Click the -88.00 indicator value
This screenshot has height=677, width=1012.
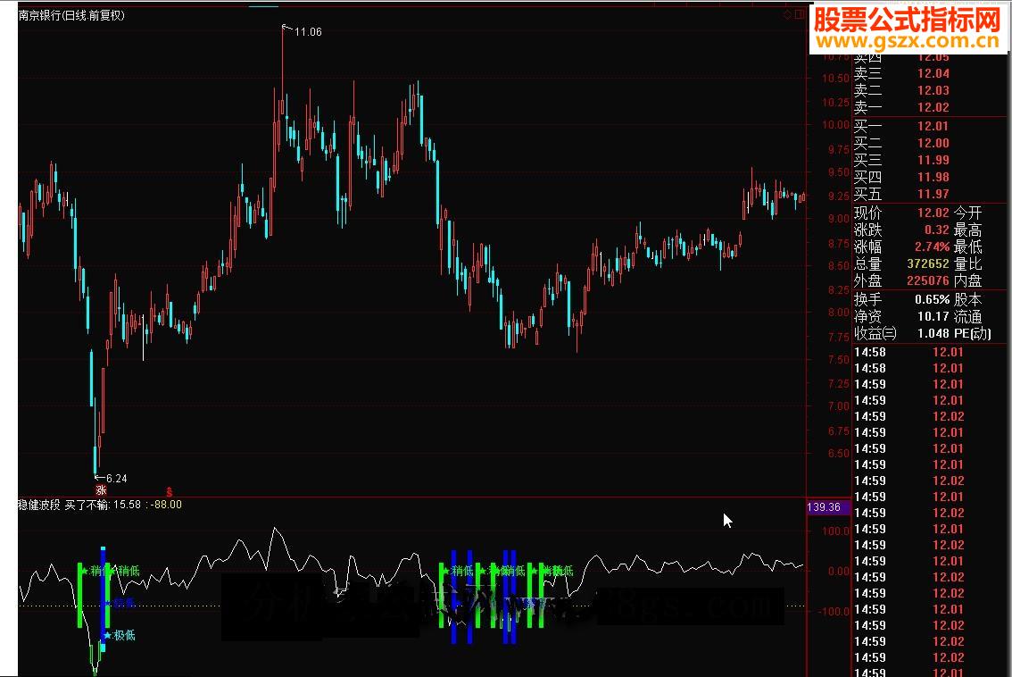click(167, 505)
